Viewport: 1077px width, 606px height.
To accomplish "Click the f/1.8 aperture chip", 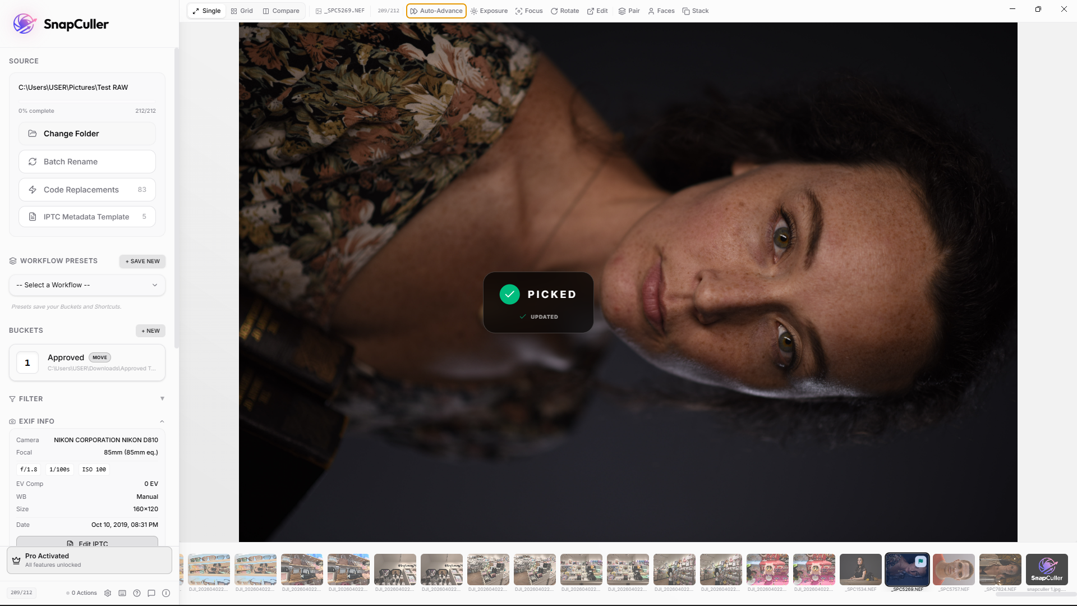I will (29, 470).
